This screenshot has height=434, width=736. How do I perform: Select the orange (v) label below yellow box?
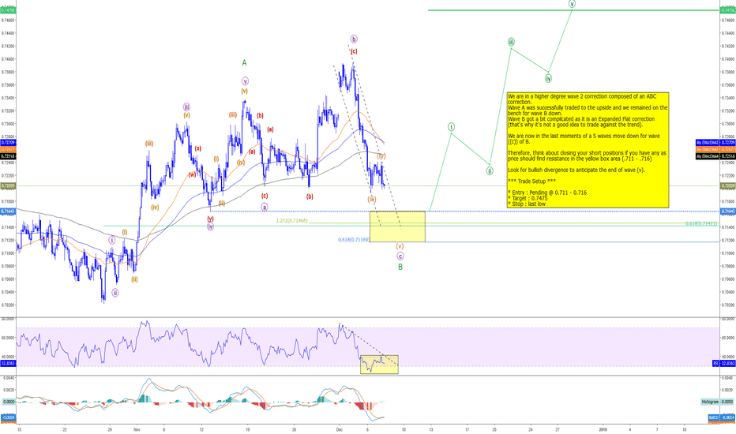[400, 246]
